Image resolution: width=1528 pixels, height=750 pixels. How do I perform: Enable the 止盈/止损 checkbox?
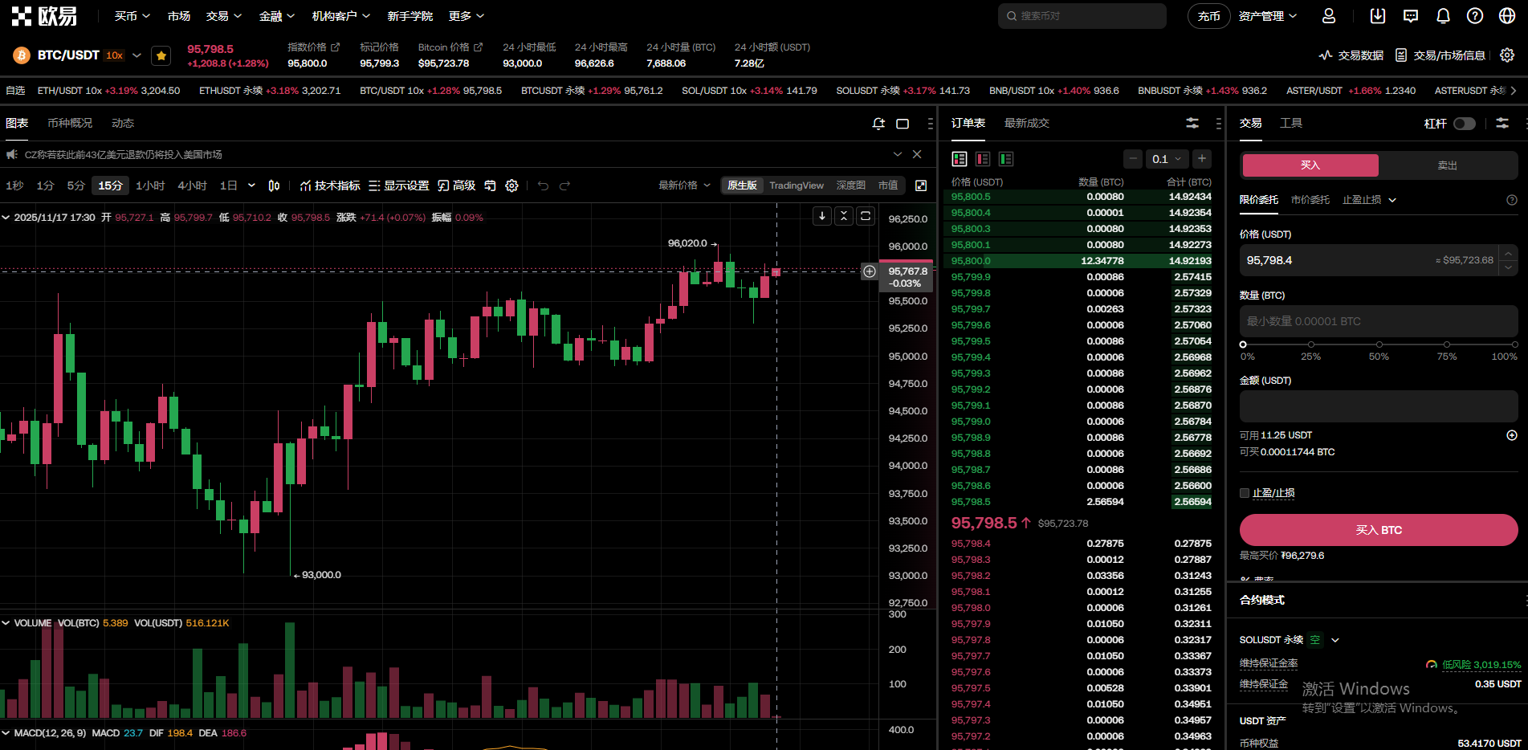point(1245,493)
